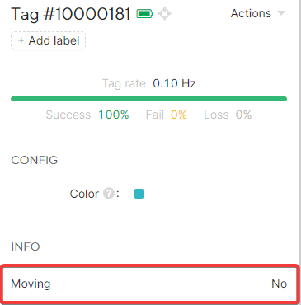
Task: Click the Moving info row label
Action: point(31,284)
